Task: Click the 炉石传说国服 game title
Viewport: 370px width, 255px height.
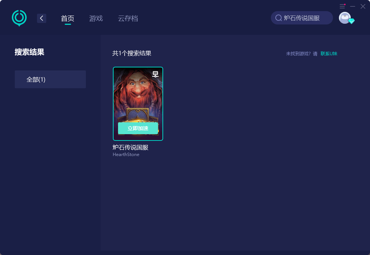Action: point(131,148)
